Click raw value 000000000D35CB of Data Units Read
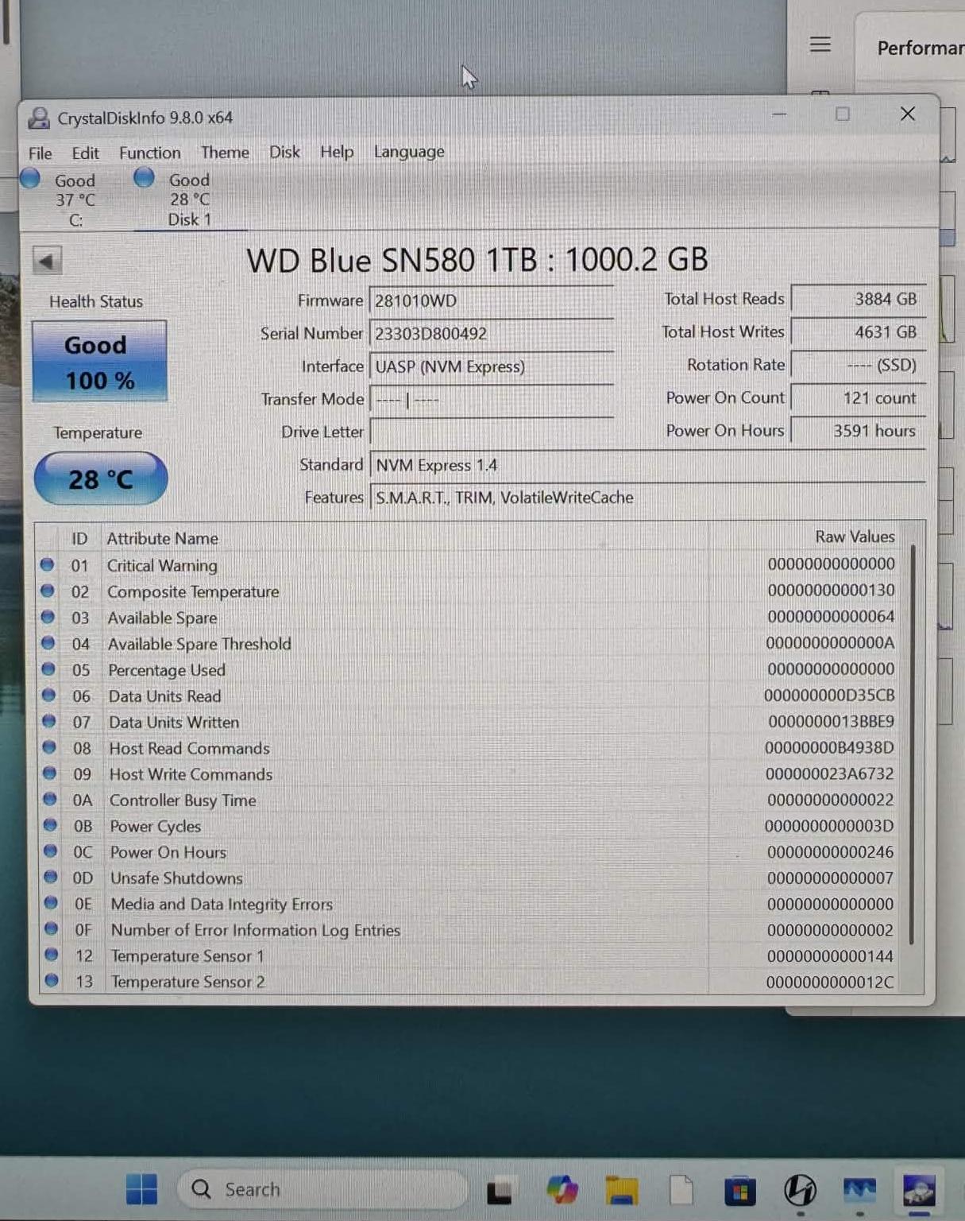This screenshot has width=965, height=1221. point(829,695)
